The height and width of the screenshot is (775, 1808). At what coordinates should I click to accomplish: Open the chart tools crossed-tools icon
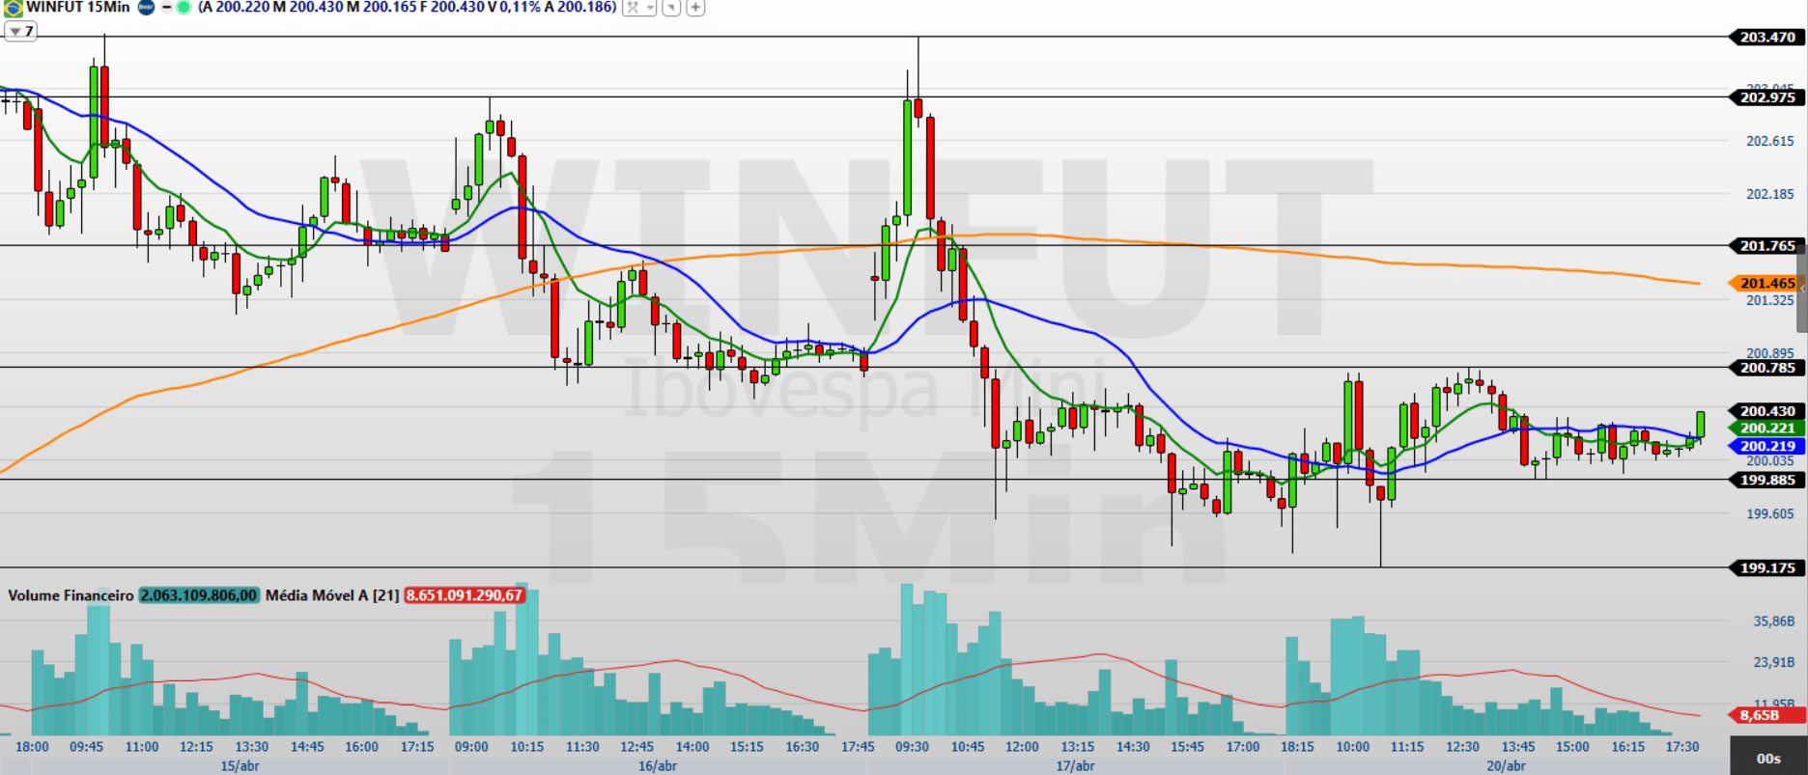633,8
